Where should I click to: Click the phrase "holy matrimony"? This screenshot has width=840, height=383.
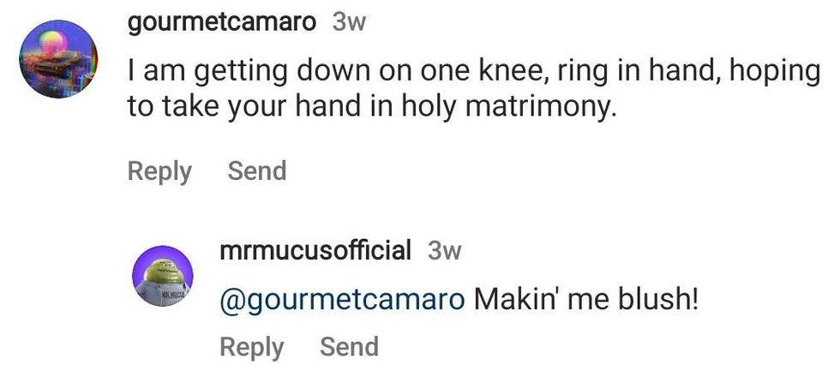pos(529,111)
